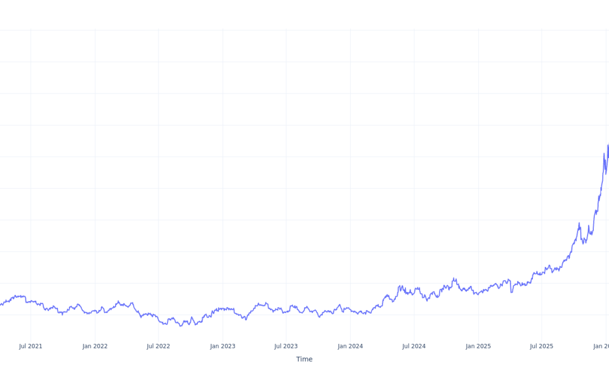Pick the line point at the Jan 2023 gridline
The width and height of the screenshot is (609, 380).
(223, 309)
